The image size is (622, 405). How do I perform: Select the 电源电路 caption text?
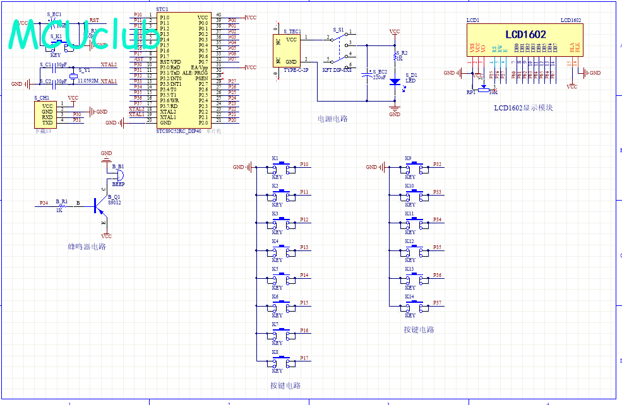(x=333, y=119)
